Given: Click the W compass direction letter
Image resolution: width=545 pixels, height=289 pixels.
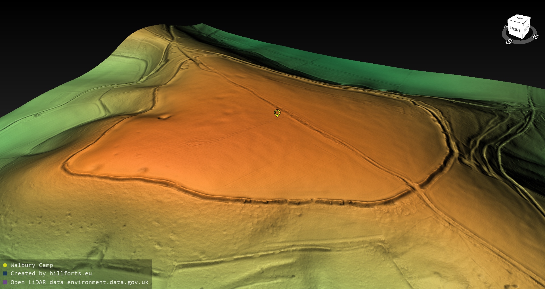Looking at the screenshot, I should 505,27.
